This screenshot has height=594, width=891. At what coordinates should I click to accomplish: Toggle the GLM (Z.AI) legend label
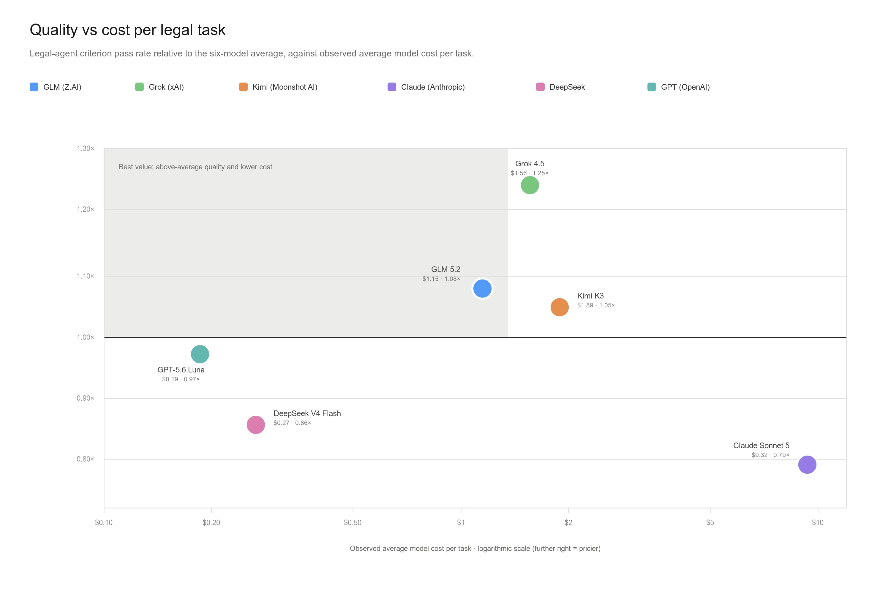[x=62, y=87]
